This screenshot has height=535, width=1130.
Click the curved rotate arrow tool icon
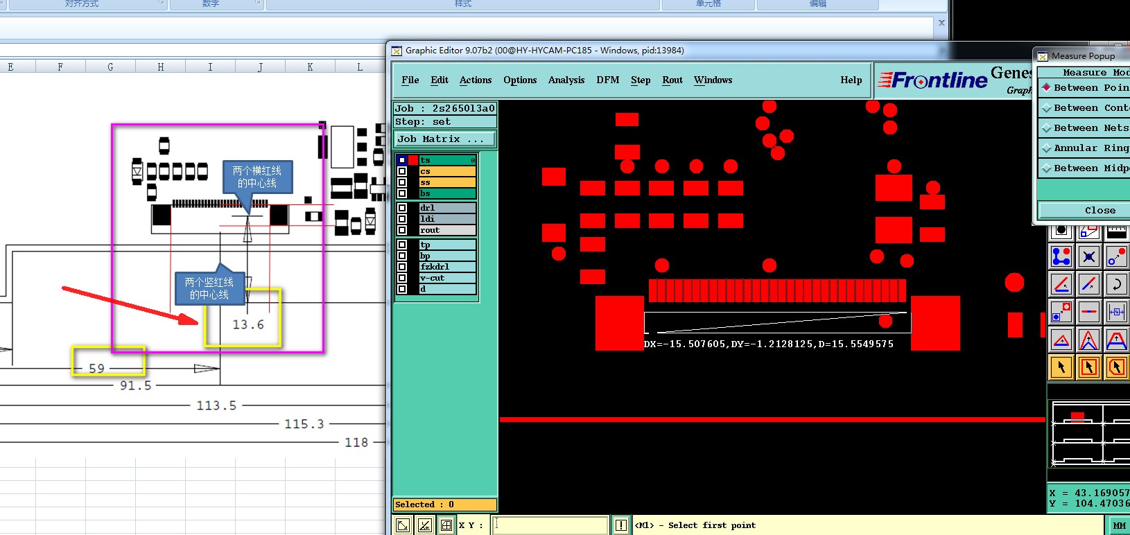[x=1116, y=284]
